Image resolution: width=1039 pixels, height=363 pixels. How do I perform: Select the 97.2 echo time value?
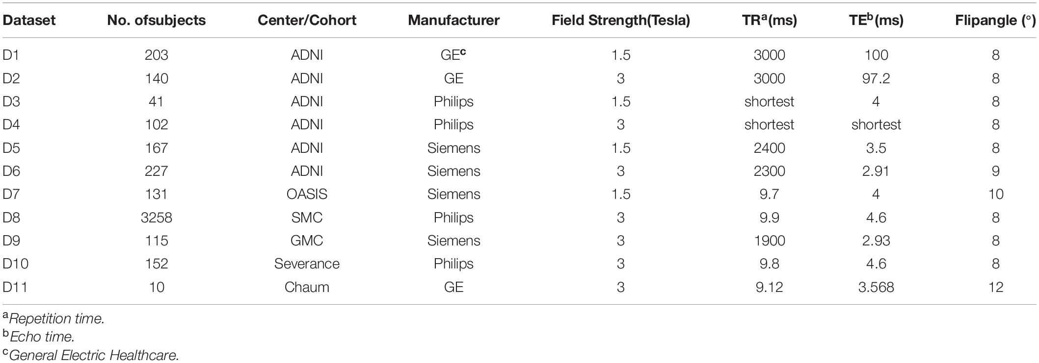(876, 78)
